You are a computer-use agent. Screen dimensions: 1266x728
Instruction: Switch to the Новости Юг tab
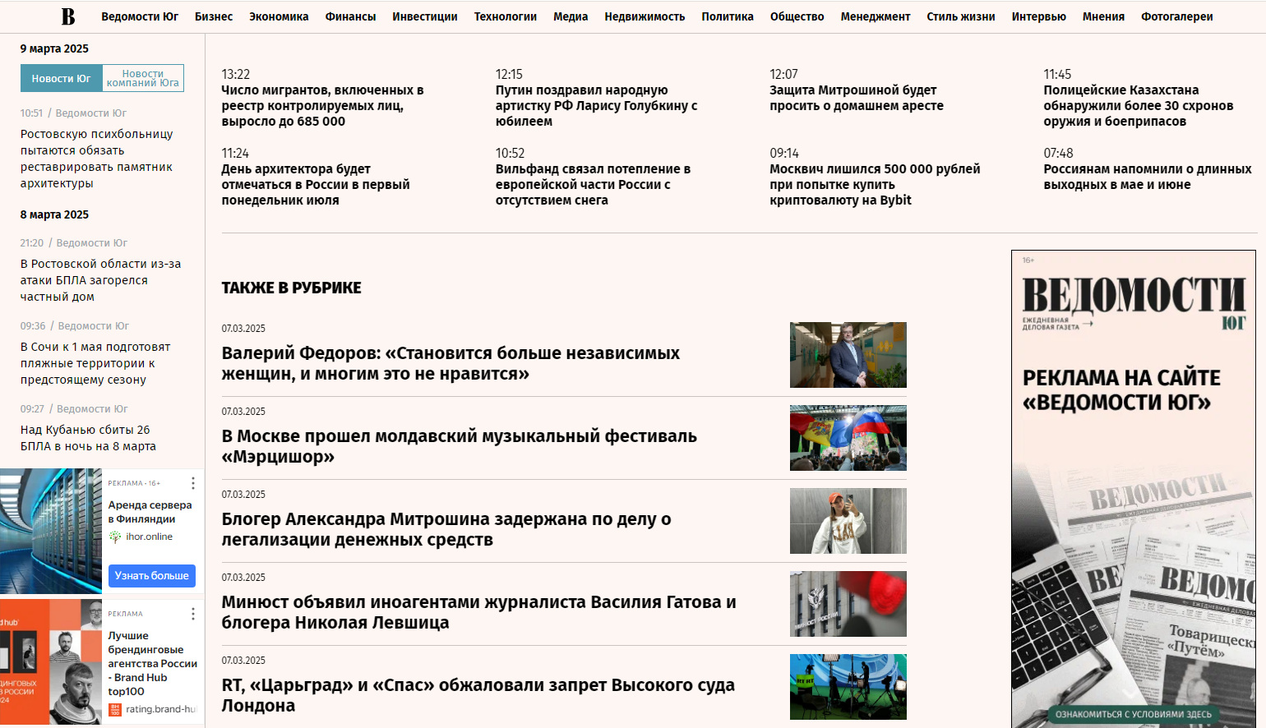(x=62, y=78)
